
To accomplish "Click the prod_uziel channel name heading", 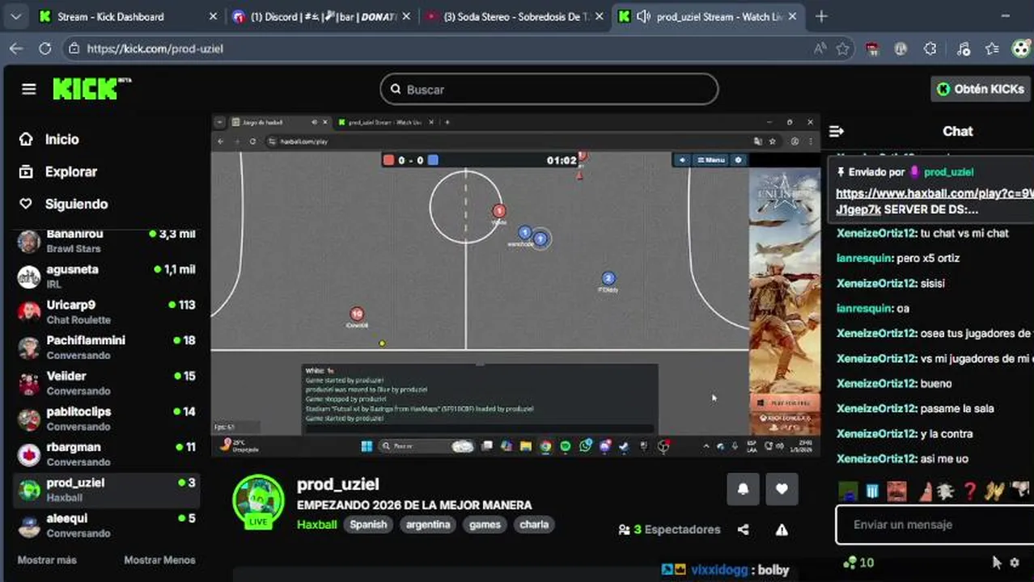I will [x=338, y=484].
